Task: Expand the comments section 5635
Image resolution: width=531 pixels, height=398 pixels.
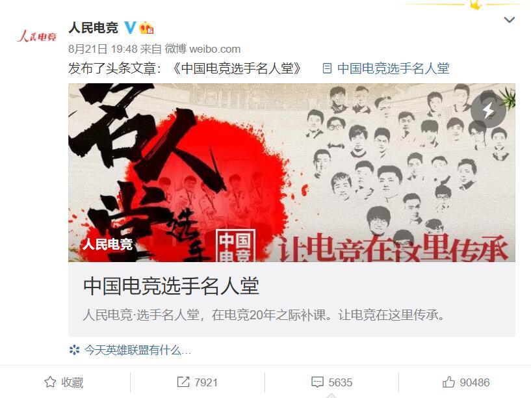Action: [331, 382]
